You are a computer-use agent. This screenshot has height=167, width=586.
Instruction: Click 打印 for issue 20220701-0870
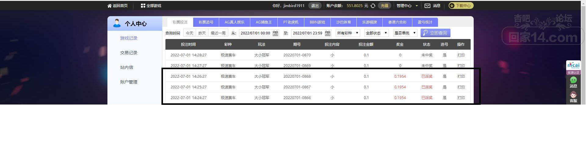[461, 55]
